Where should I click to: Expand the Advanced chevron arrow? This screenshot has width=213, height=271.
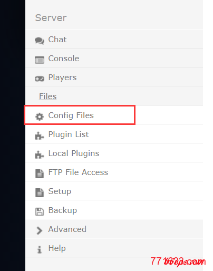(x=40, y=230)
